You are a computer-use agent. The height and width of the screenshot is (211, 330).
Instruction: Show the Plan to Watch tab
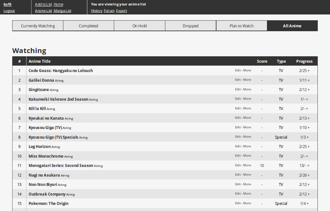click(x=242, y=26)
